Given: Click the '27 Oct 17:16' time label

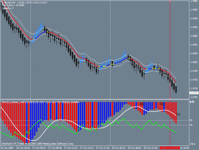Looking at the screenshot, I should click(x=103, y=148).
